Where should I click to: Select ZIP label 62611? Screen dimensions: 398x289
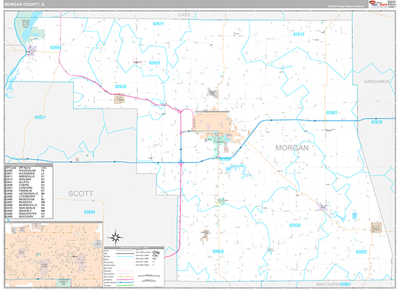pos(159,24)
